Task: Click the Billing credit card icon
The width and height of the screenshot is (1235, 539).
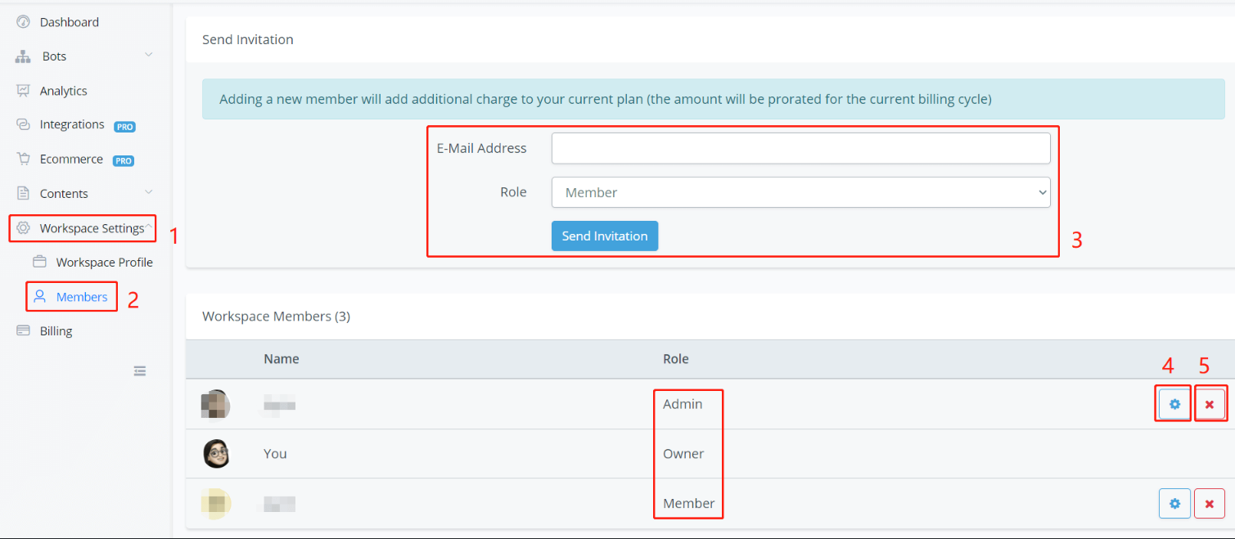Action: pos(23,331)
